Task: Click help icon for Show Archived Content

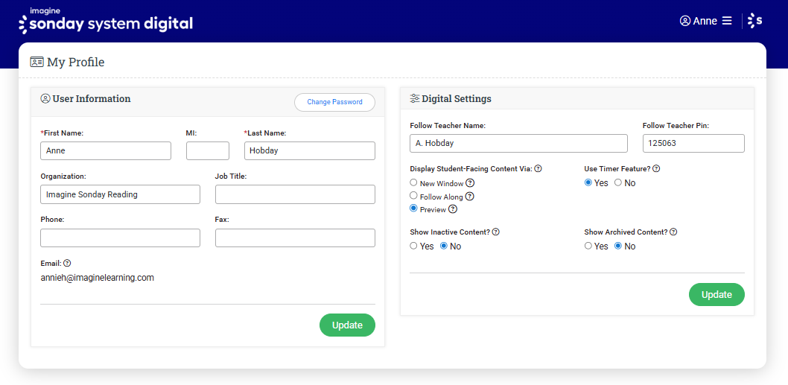Action: tap(673, 232)
